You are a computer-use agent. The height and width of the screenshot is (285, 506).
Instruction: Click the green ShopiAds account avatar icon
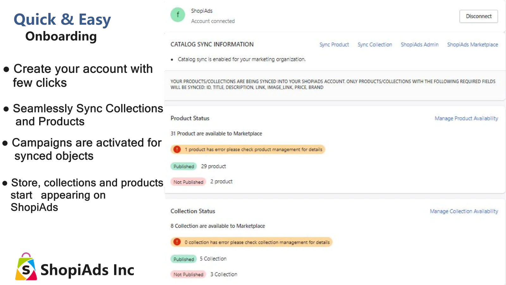178,15
